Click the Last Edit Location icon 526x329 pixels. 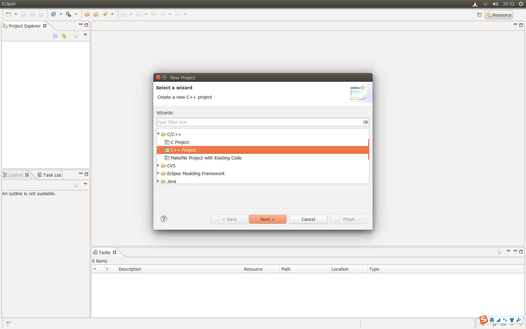[x=154, y=14]
